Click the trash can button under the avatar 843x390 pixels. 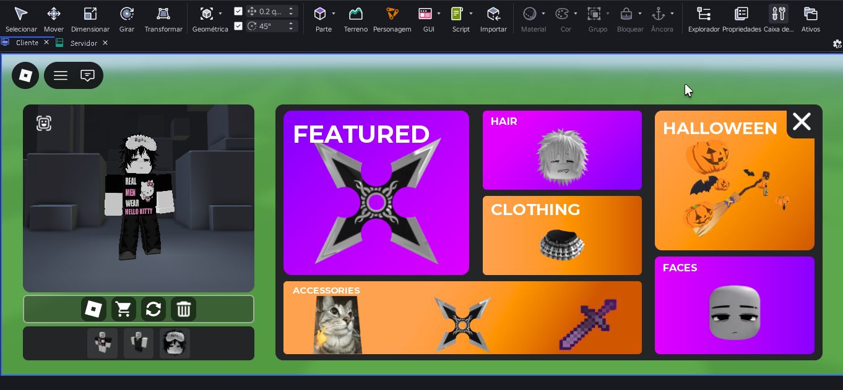coord(184,309)
